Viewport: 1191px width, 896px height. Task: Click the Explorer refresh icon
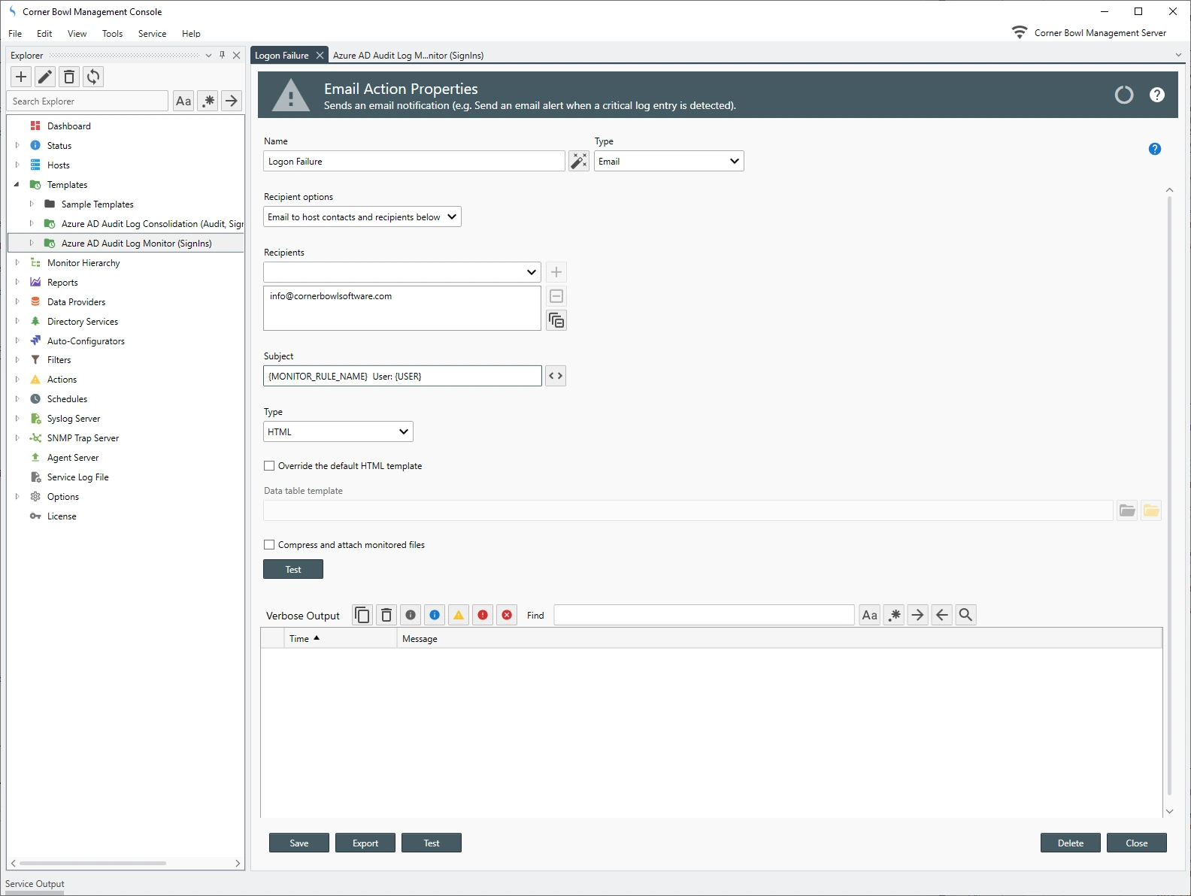coord(93,77)
